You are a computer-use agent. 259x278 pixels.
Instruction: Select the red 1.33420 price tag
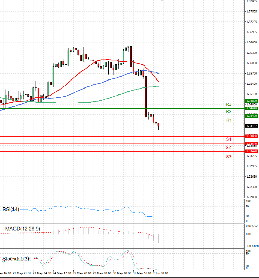(252, 151)
